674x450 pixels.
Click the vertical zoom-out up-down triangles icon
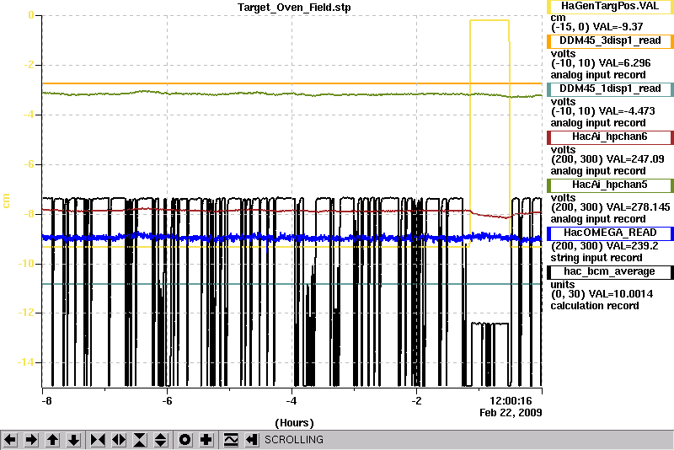point(161,440)
